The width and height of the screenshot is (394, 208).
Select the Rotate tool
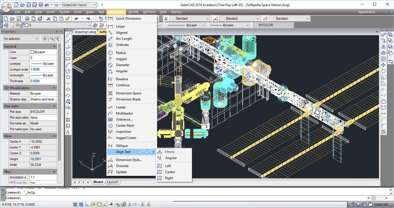(383, 71)
